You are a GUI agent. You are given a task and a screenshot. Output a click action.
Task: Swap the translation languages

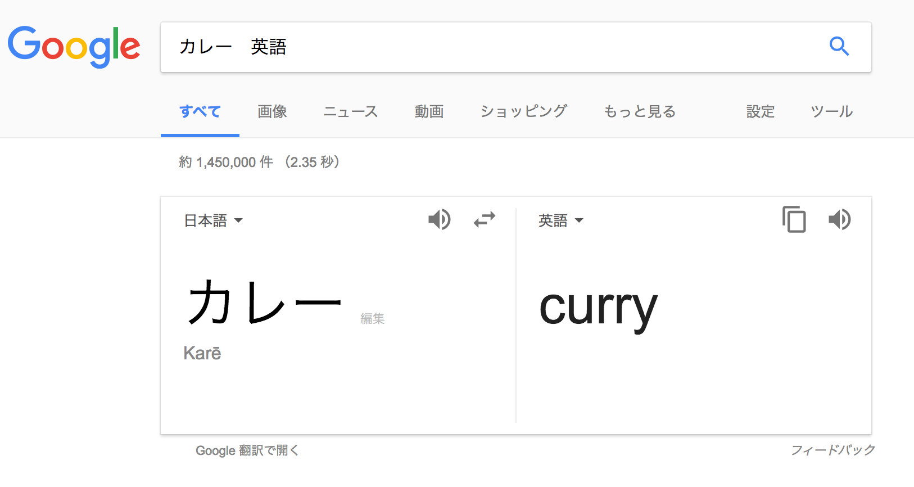484,219
